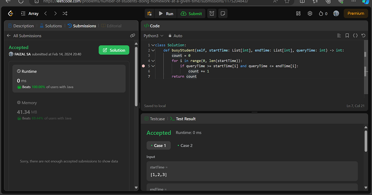Select the Case 2 test case
This screenshot has height=195, width=372.
pos(185,145)
